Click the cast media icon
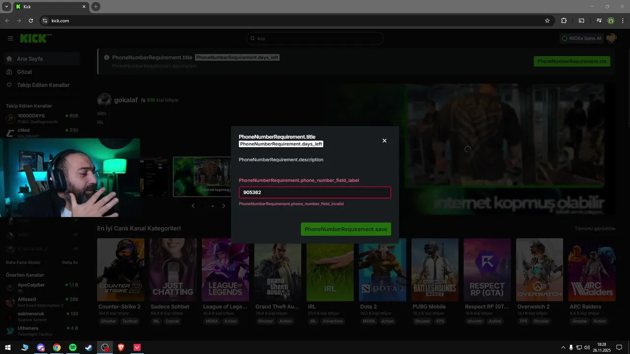 581,21
